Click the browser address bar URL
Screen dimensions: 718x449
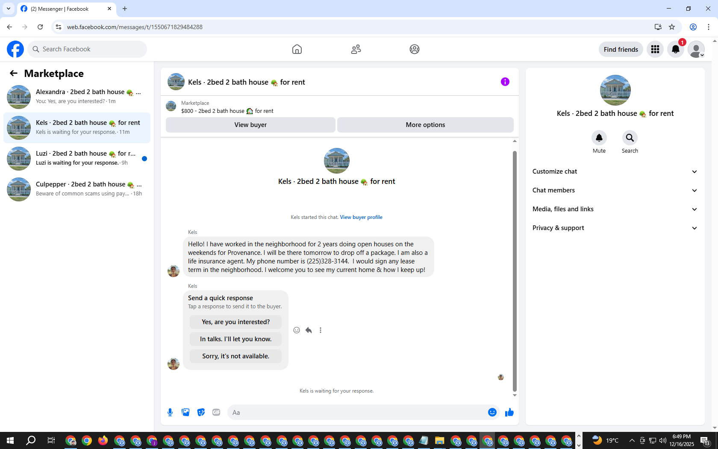pyautogui.click(x=135, y=27)
